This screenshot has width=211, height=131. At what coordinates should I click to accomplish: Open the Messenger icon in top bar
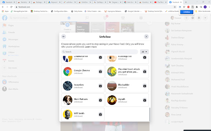click(193, 18)
